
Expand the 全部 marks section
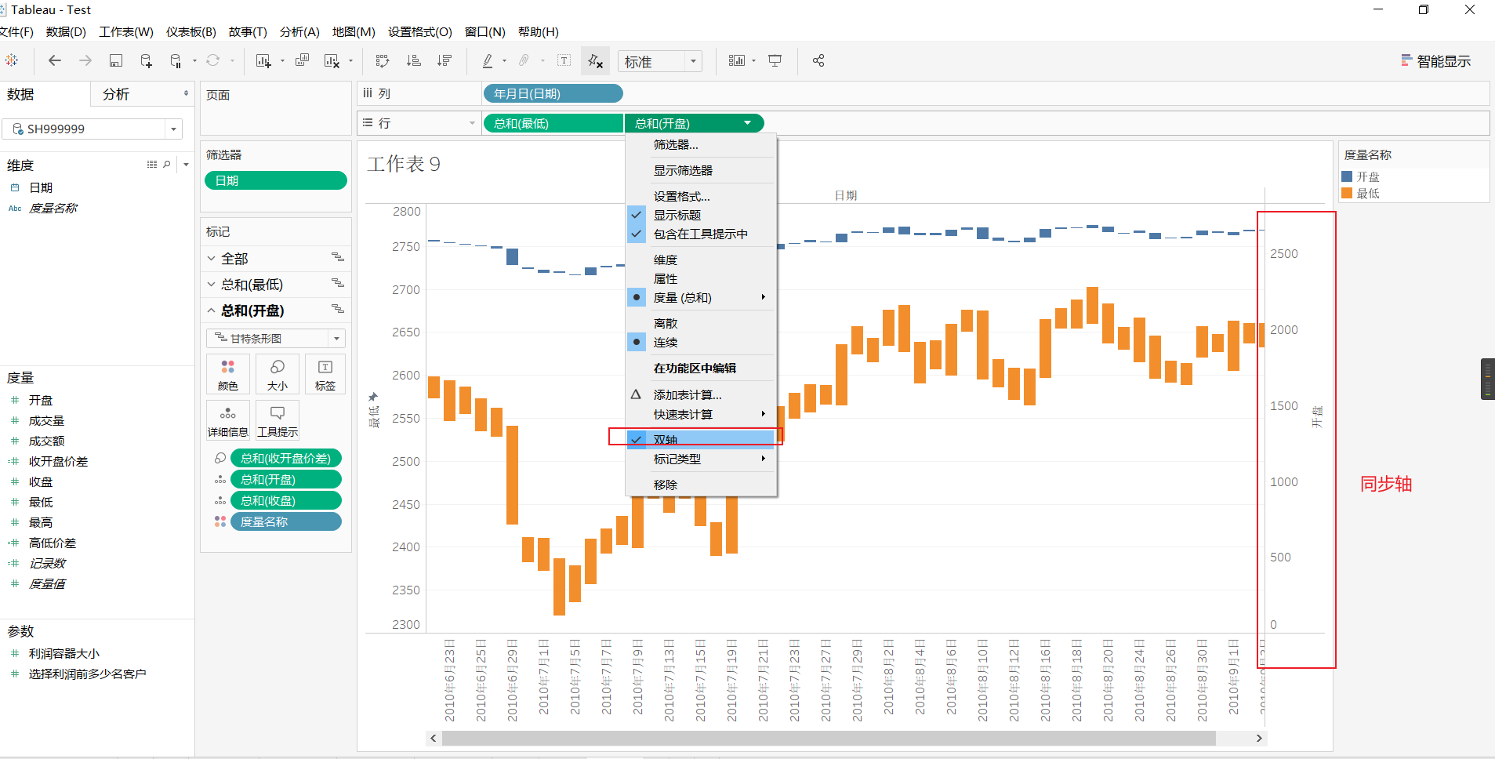click(x=211, y=258)
